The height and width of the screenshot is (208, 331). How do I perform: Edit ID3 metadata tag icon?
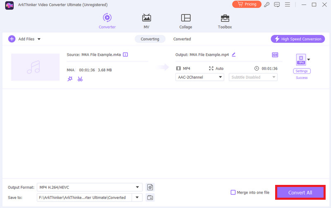pyautogui.click(x=275, y=55)
